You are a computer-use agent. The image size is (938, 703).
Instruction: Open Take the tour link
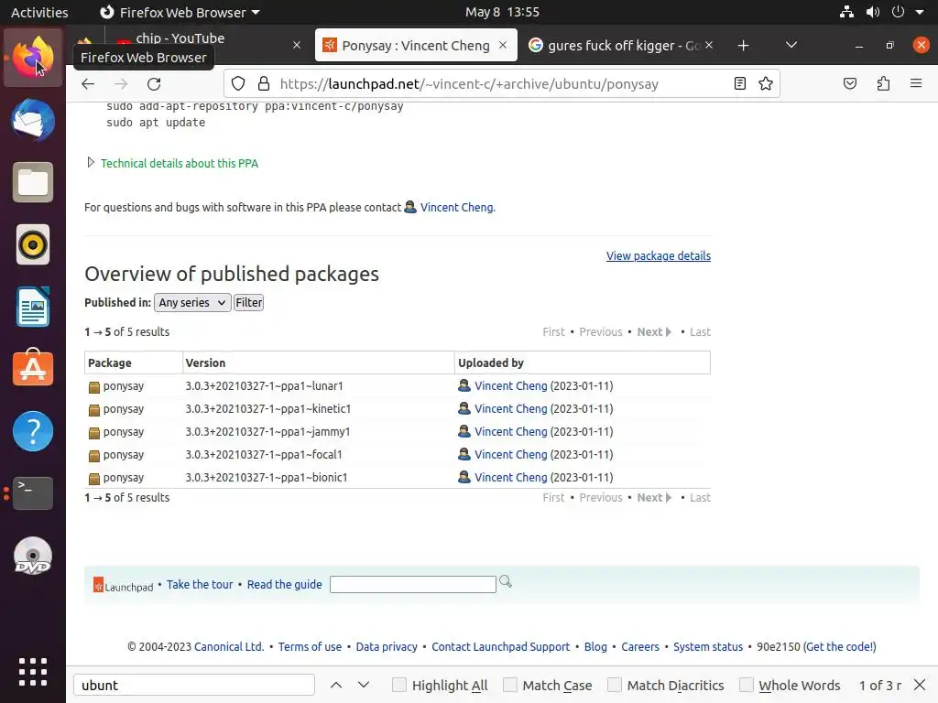point(200,584)
